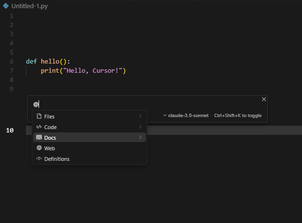Click the Ctrl+Shift+K to toggle hint

pyautogui.click(x=238, y=116)
